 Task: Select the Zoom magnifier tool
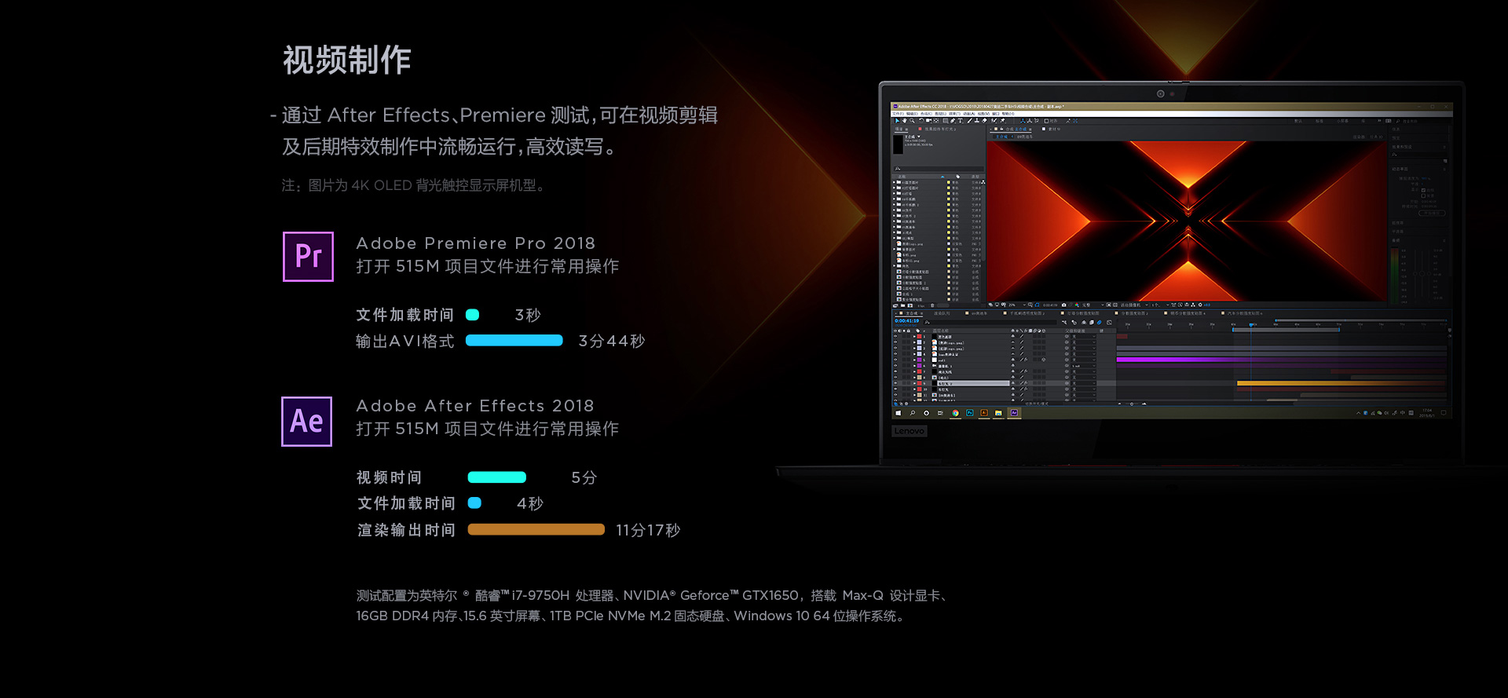click(912, 121)
